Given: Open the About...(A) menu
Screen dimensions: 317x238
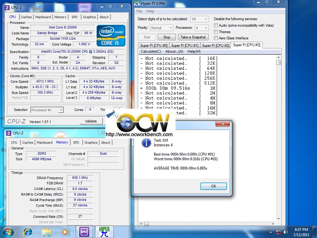Looking at the screenshot, I should tap(174, 52).
